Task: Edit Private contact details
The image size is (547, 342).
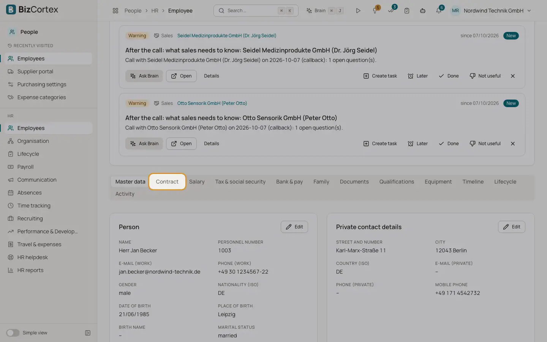Action: click(512, 227)
